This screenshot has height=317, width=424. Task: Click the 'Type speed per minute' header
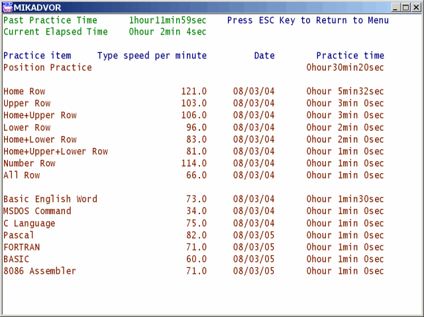pyautogui.click(x=152, y=56)
